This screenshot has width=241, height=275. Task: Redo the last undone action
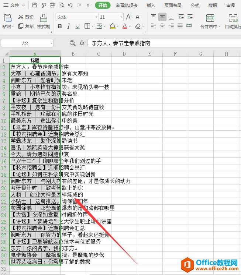[79, 5]
